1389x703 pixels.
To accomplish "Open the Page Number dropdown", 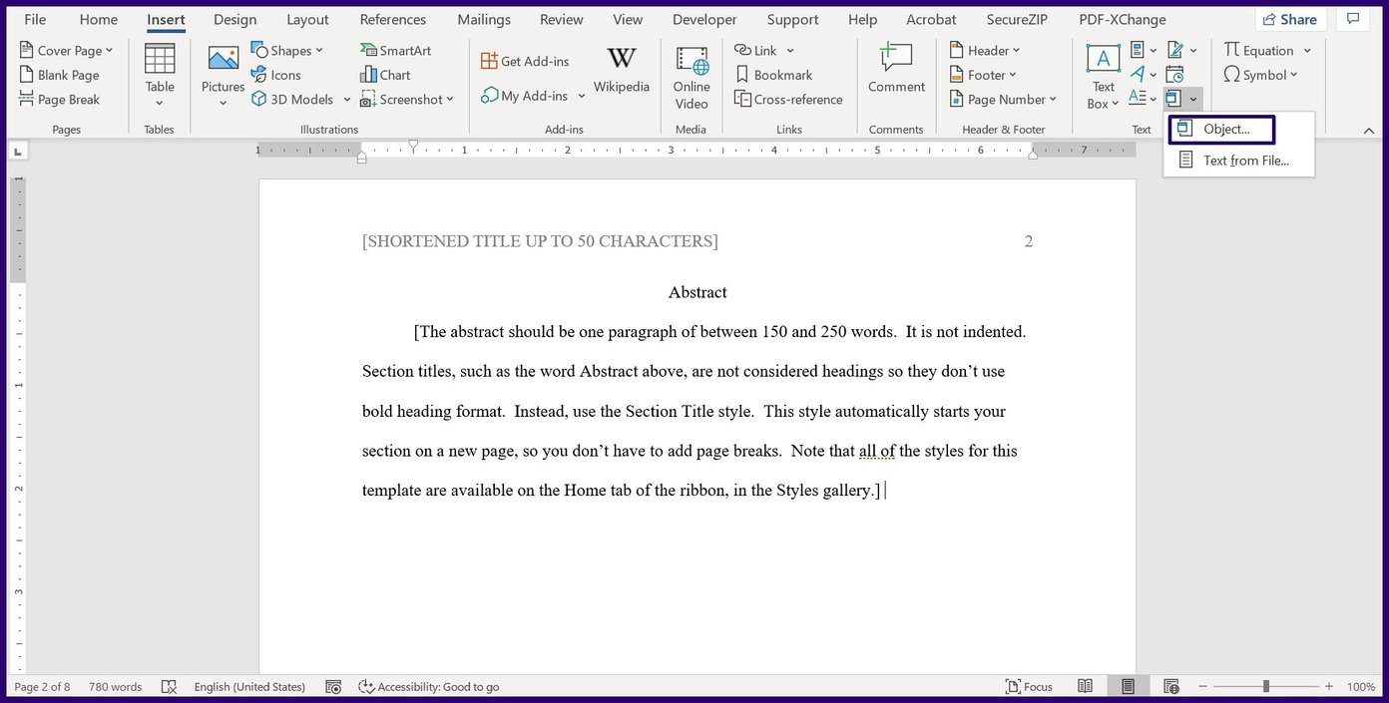I will (1003, 100).
